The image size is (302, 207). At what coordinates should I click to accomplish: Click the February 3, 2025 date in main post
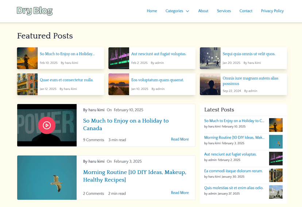tap(128, 161)
